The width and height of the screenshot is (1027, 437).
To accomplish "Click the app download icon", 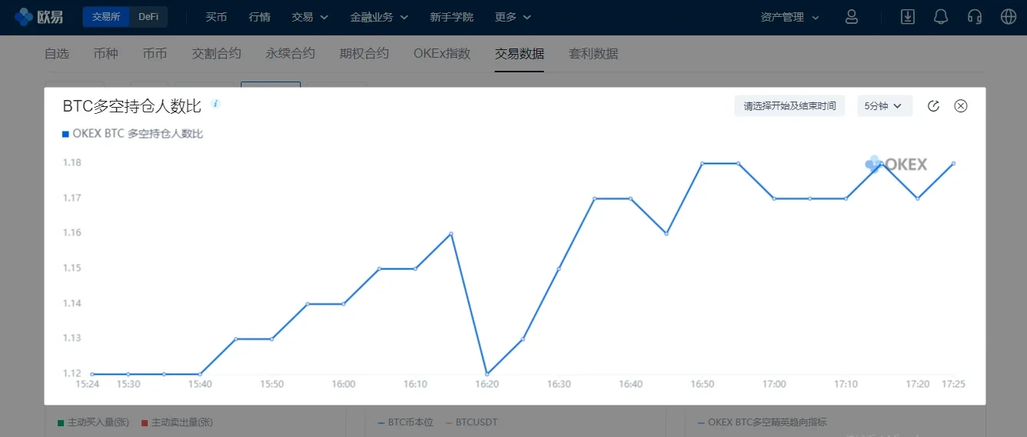I will pos(908,17).
